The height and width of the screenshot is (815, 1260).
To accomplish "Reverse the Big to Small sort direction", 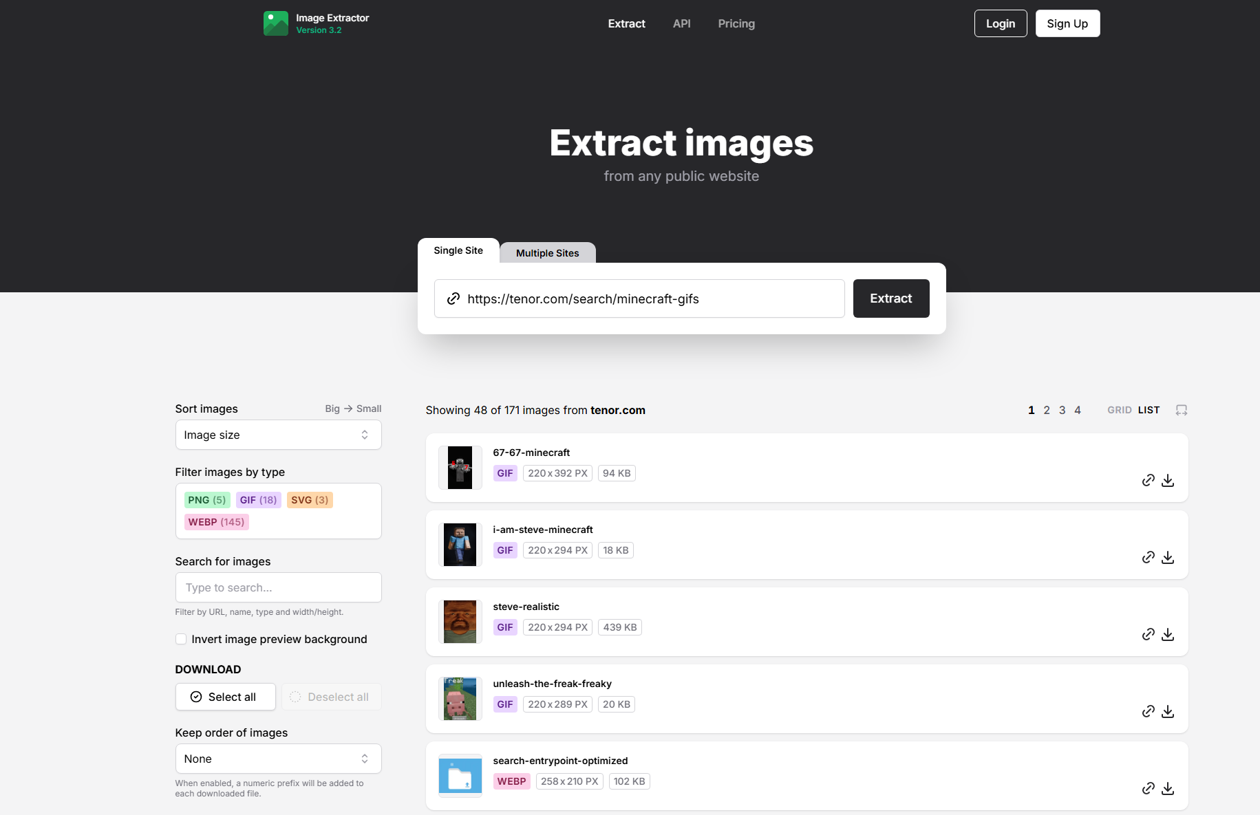I will point(353,409).
